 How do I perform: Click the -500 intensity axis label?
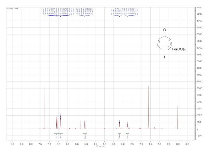click(x=199, y=136)
